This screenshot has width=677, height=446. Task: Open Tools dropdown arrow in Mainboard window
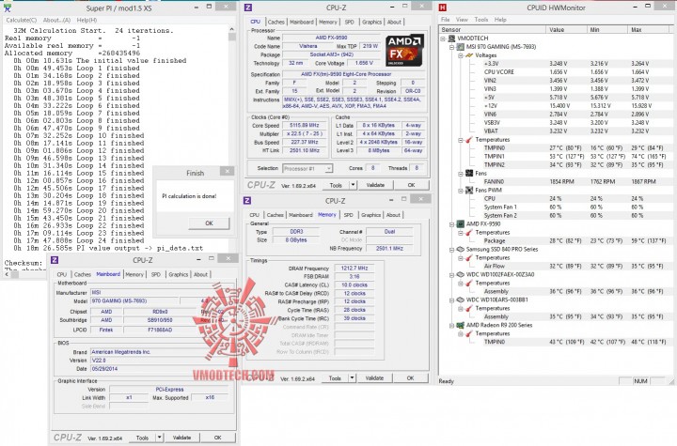(x=159, y=438)
